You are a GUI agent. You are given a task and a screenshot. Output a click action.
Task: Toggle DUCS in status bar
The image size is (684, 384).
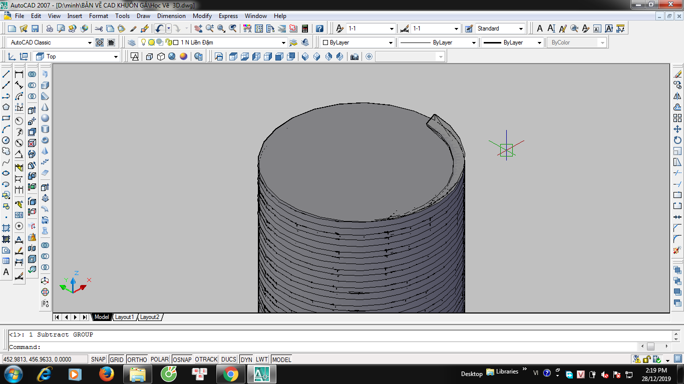tap(229, 359)
